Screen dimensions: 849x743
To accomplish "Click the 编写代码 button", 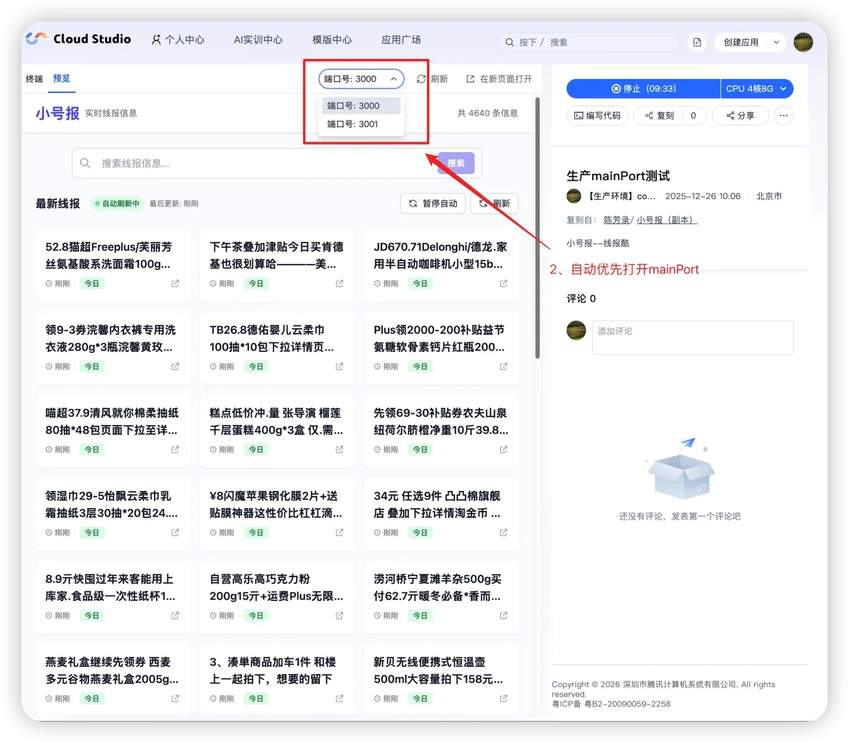I will click(x=597, y=115).
